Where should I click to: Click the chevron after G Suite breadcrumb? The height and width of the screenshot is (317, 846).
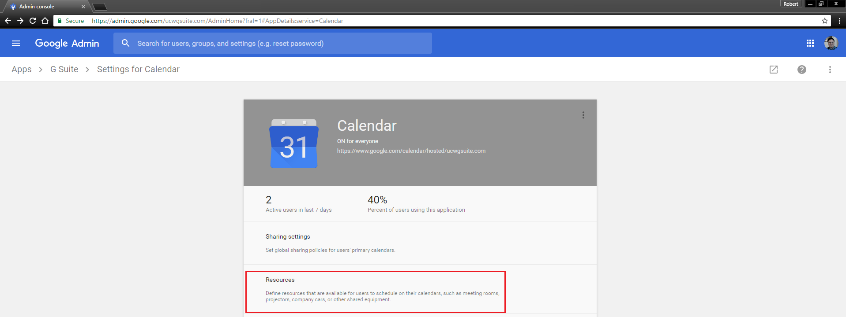point(87,70)
